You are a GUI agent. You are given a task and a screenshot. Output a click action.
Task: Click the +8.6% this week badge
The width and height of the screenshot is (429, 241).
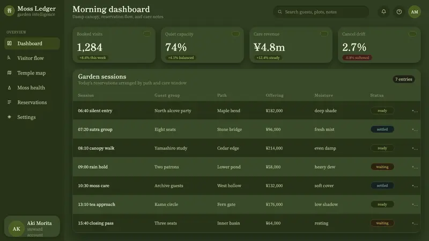(93, 58)
